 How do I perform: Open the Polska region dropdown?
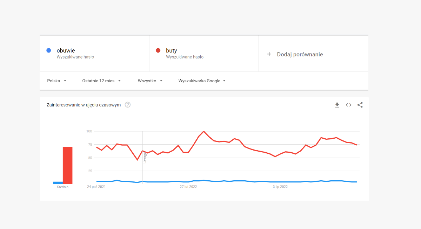click(57, 81)
